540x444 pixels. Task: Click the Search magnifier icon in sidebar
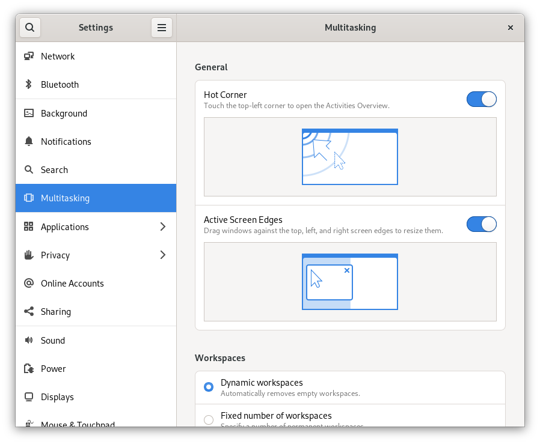tap(29, 169)
